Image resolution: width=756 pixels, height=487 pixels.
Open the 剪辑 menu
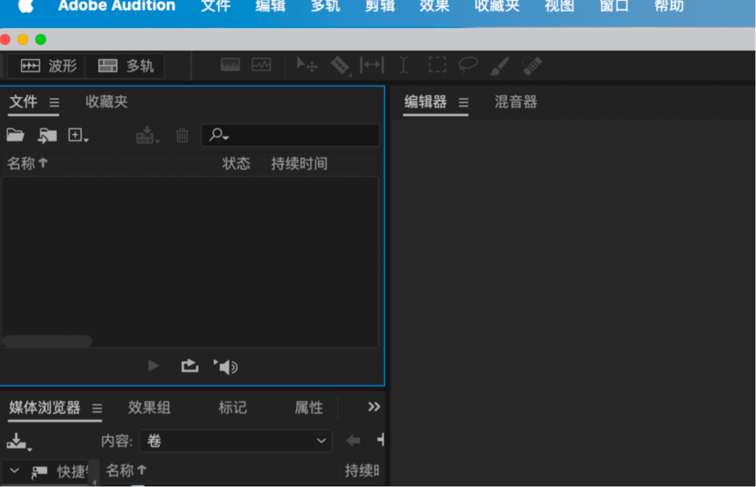coord(380,6)
